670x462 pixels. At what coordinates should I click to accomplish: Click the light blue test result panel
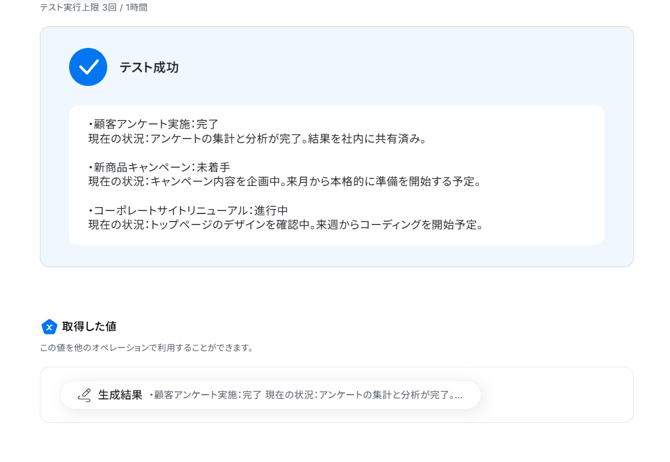[337, 147]
